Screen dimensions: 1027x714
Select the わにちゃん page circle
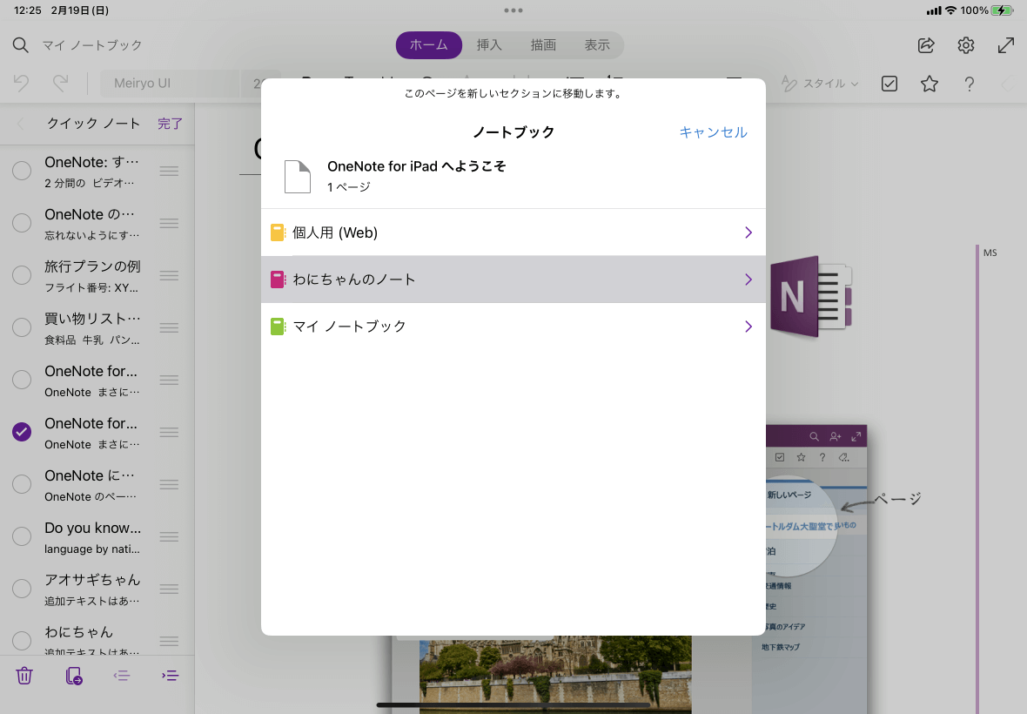pos(22,641)
